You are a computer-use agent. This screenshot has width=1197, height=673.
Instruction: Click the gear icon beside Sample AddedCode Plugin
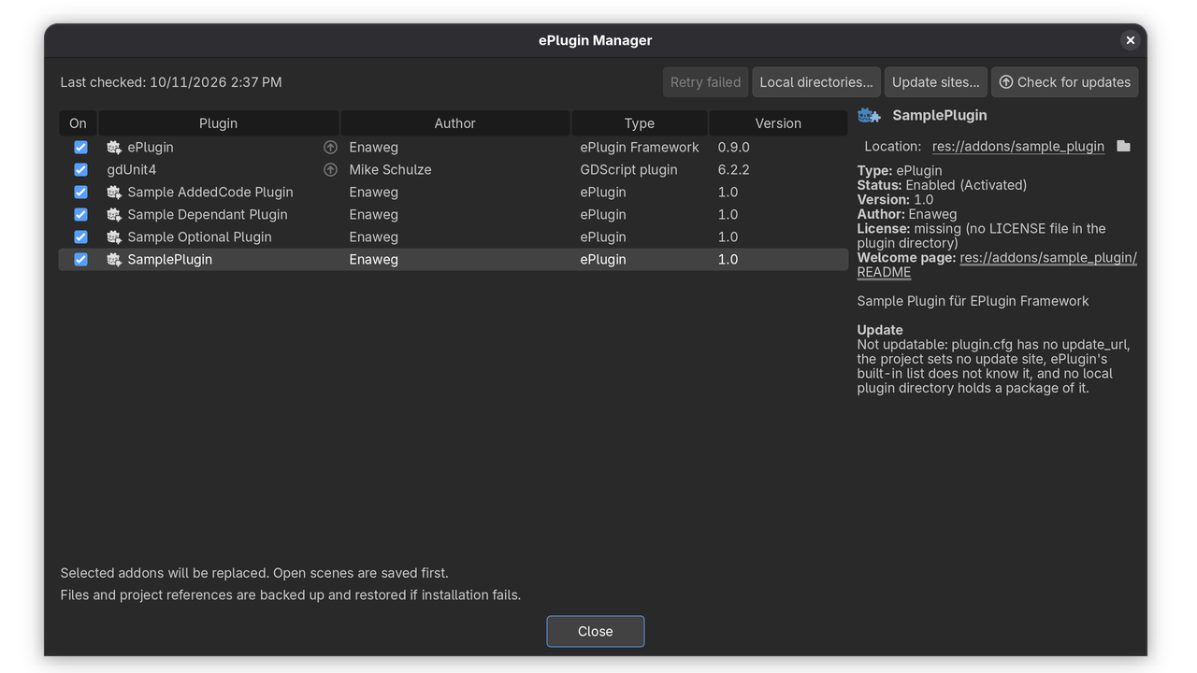(114, 193)
